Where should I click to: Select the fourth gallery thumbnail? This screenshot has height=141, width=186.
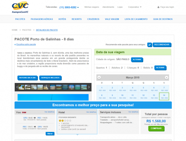(40, 87)
